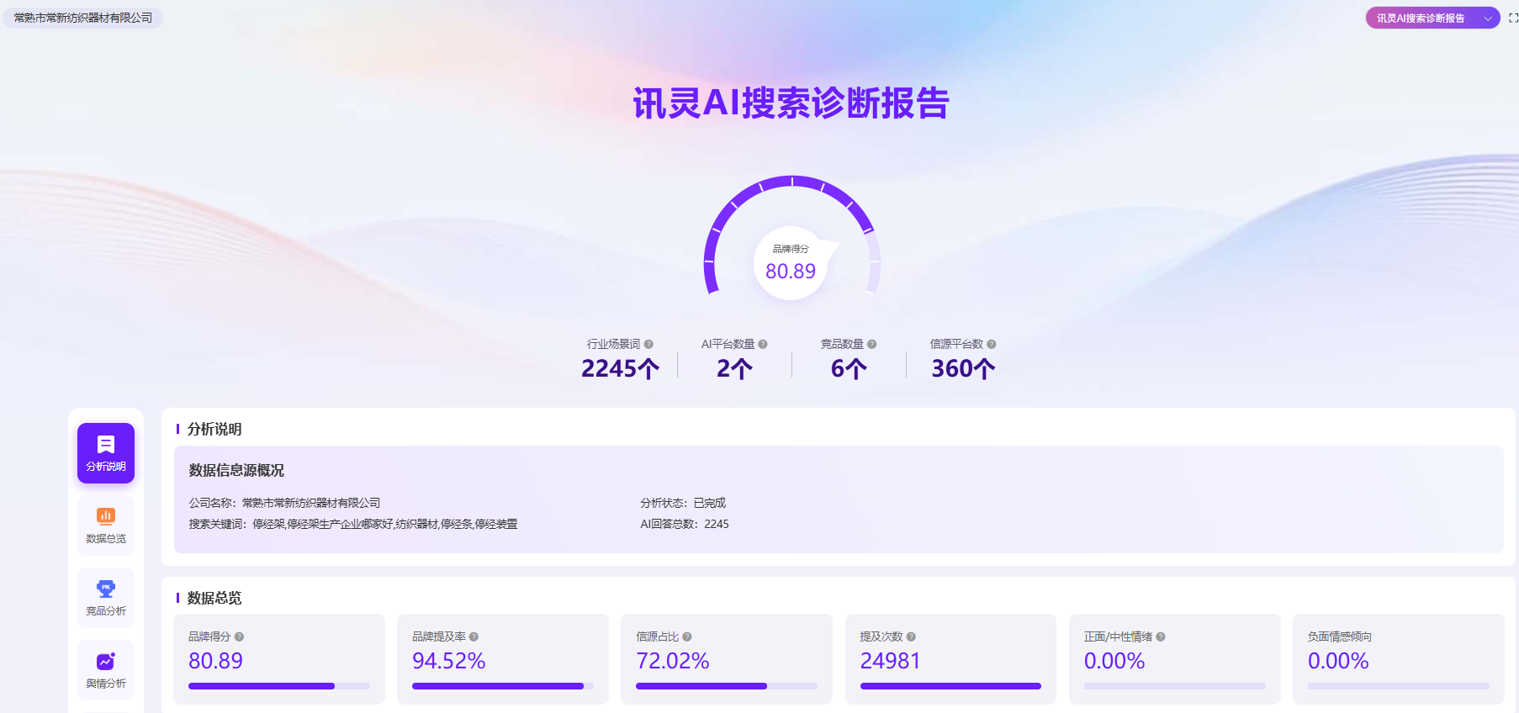1519x713 pixels.
Task: Click the 信源占比 progress bar
Action: click(727, 686)
